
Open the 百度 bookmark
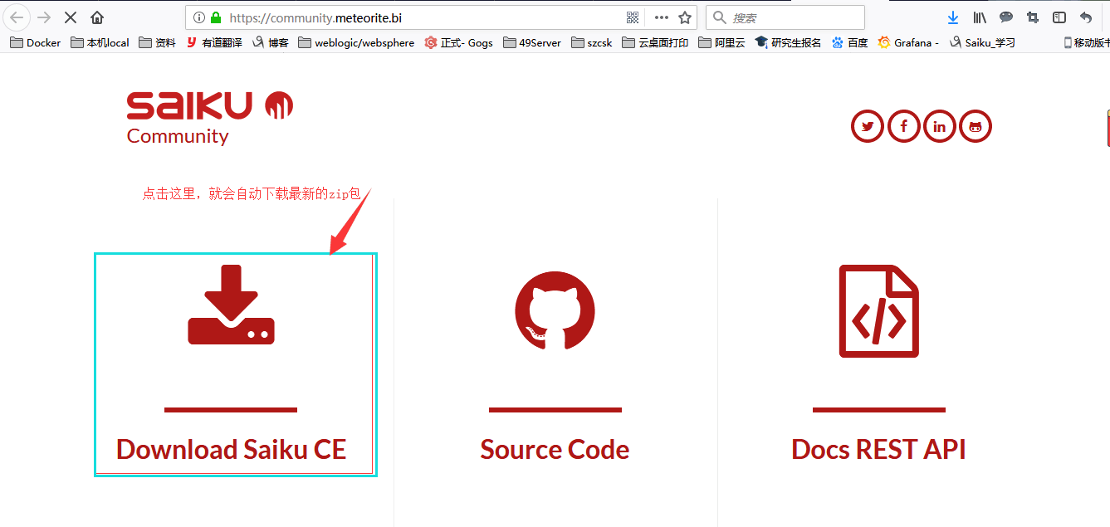coord(849,42)
